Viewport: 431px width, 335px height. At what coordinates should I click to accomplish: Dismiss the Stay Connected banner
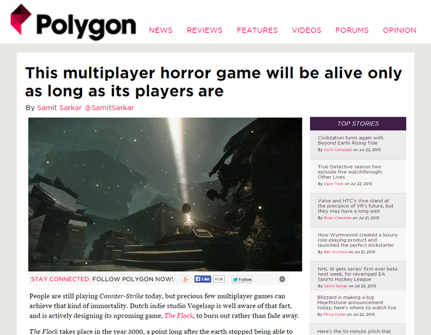point(282,279)
